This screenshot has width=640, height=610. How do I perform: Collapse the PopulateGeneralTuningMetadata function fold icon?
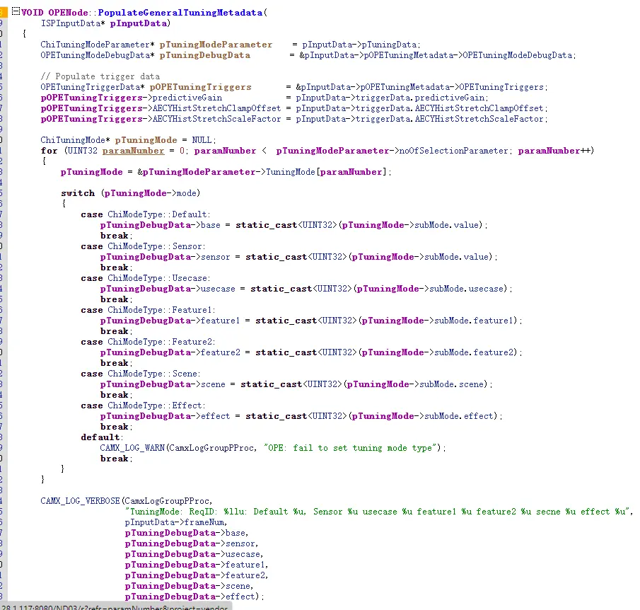click(16, 11)
